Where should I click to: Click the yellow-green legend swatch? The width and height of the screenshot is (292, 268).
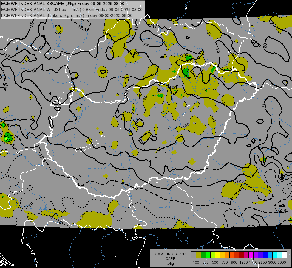(213, 255)
